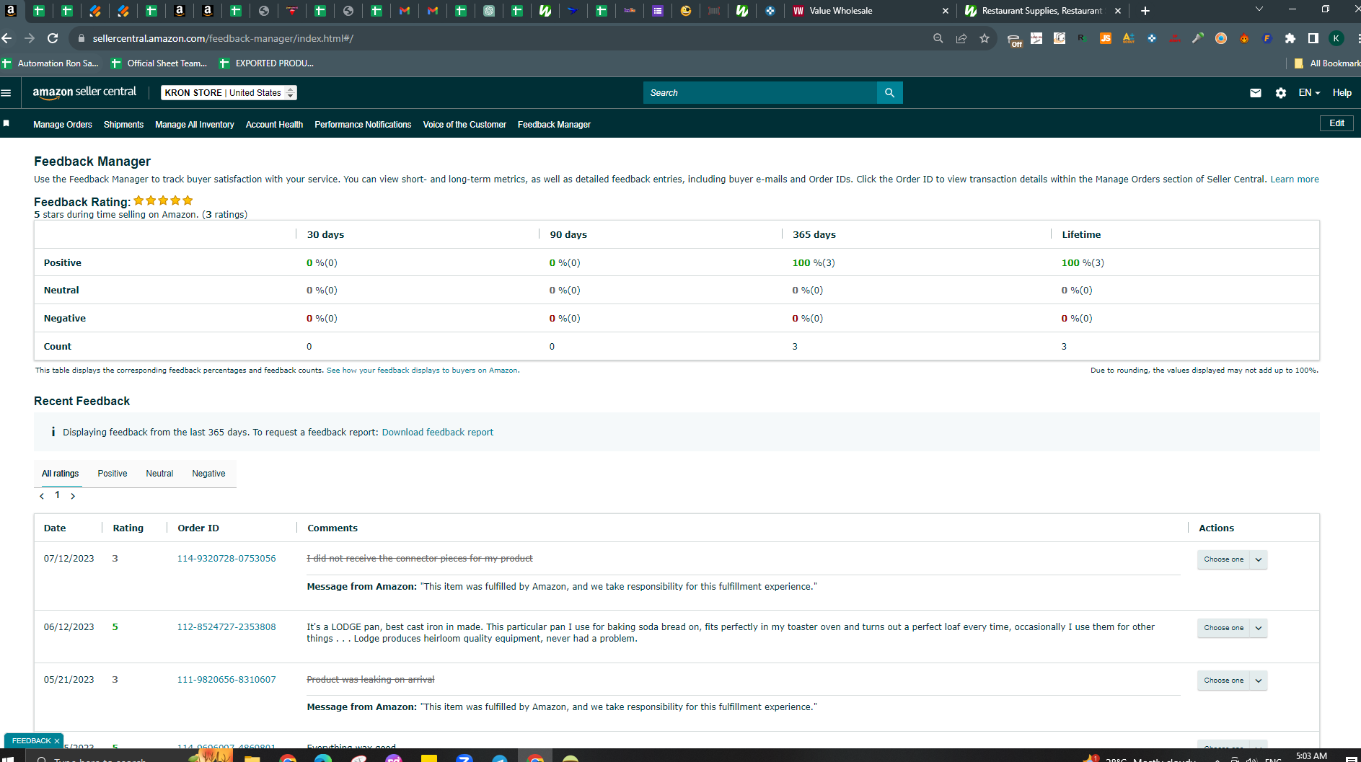Click Download feedback report
The image size is (1361, 762).
tap(438, 433)
